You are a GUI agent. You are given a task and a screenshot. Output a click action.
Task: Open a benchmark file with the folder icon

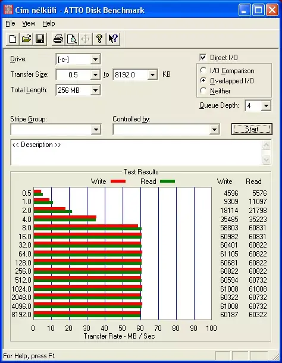click(26, 39)
